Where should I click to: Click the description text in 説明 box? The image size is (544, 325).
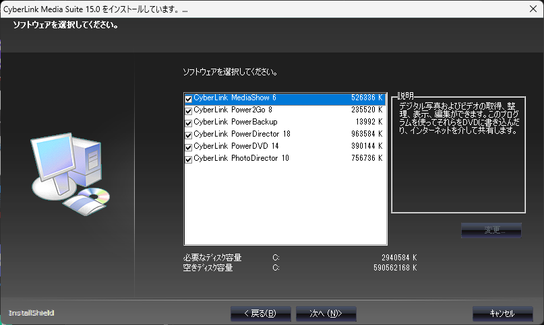point(458,118)
